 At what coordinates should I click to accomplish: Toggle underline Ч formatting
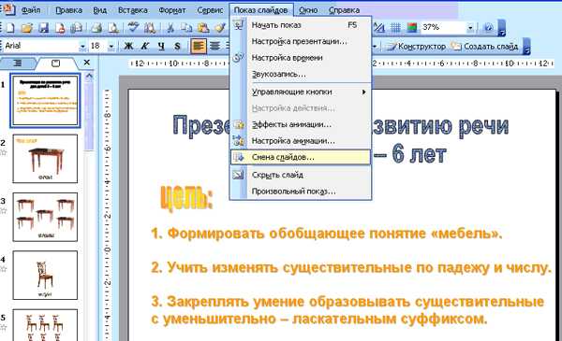[x=161, y=46]
